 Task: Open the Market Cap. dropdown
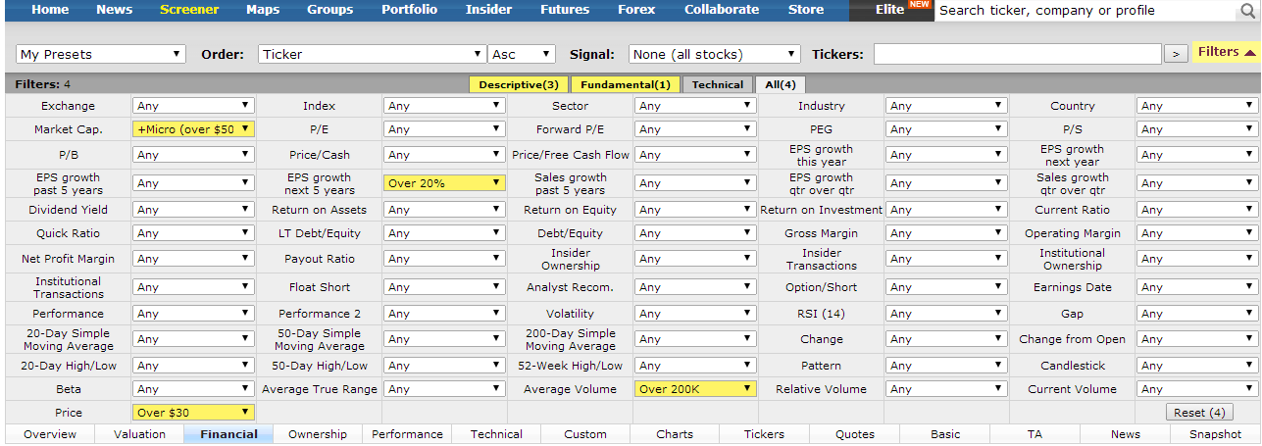(x=193, y=129)
